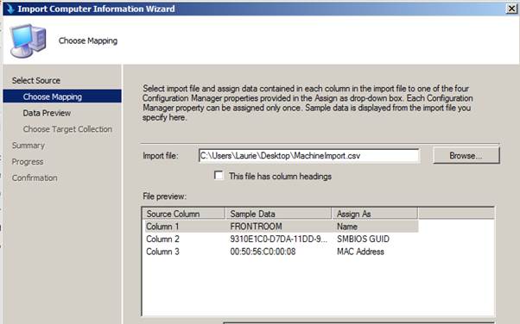Select the Column 2 row

(282, 239)
